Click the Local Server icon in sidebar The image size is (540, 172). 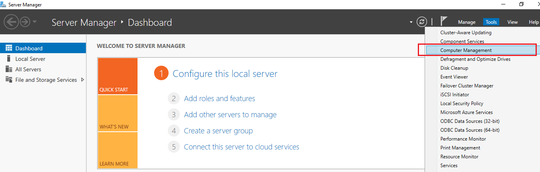point(9,59)
